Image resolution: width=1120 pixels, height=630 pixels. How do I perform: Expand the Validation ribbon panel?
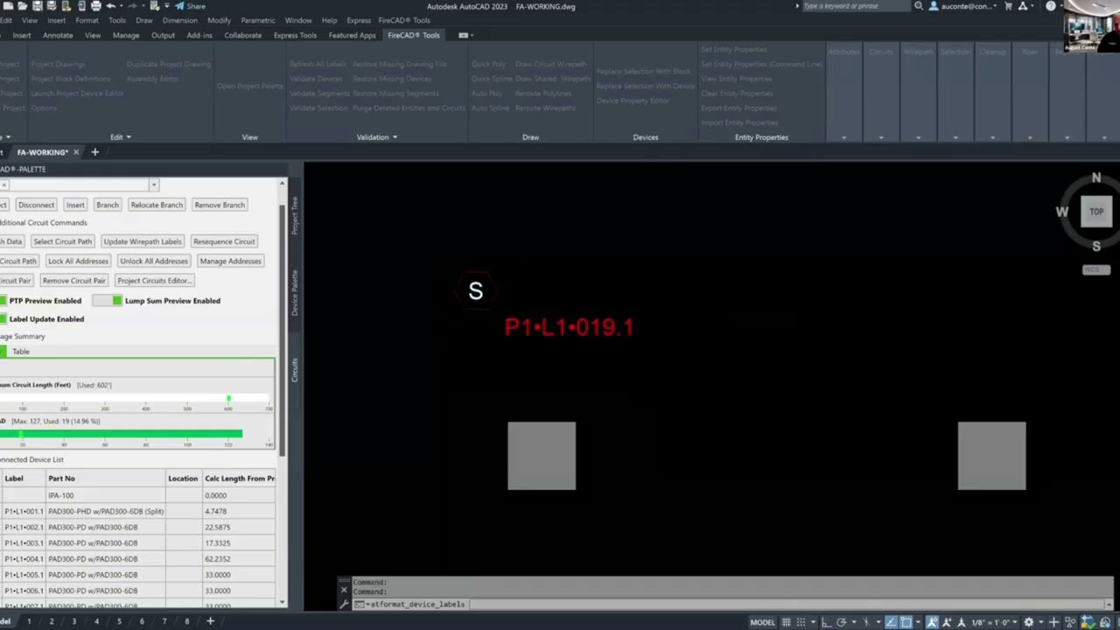377,137
